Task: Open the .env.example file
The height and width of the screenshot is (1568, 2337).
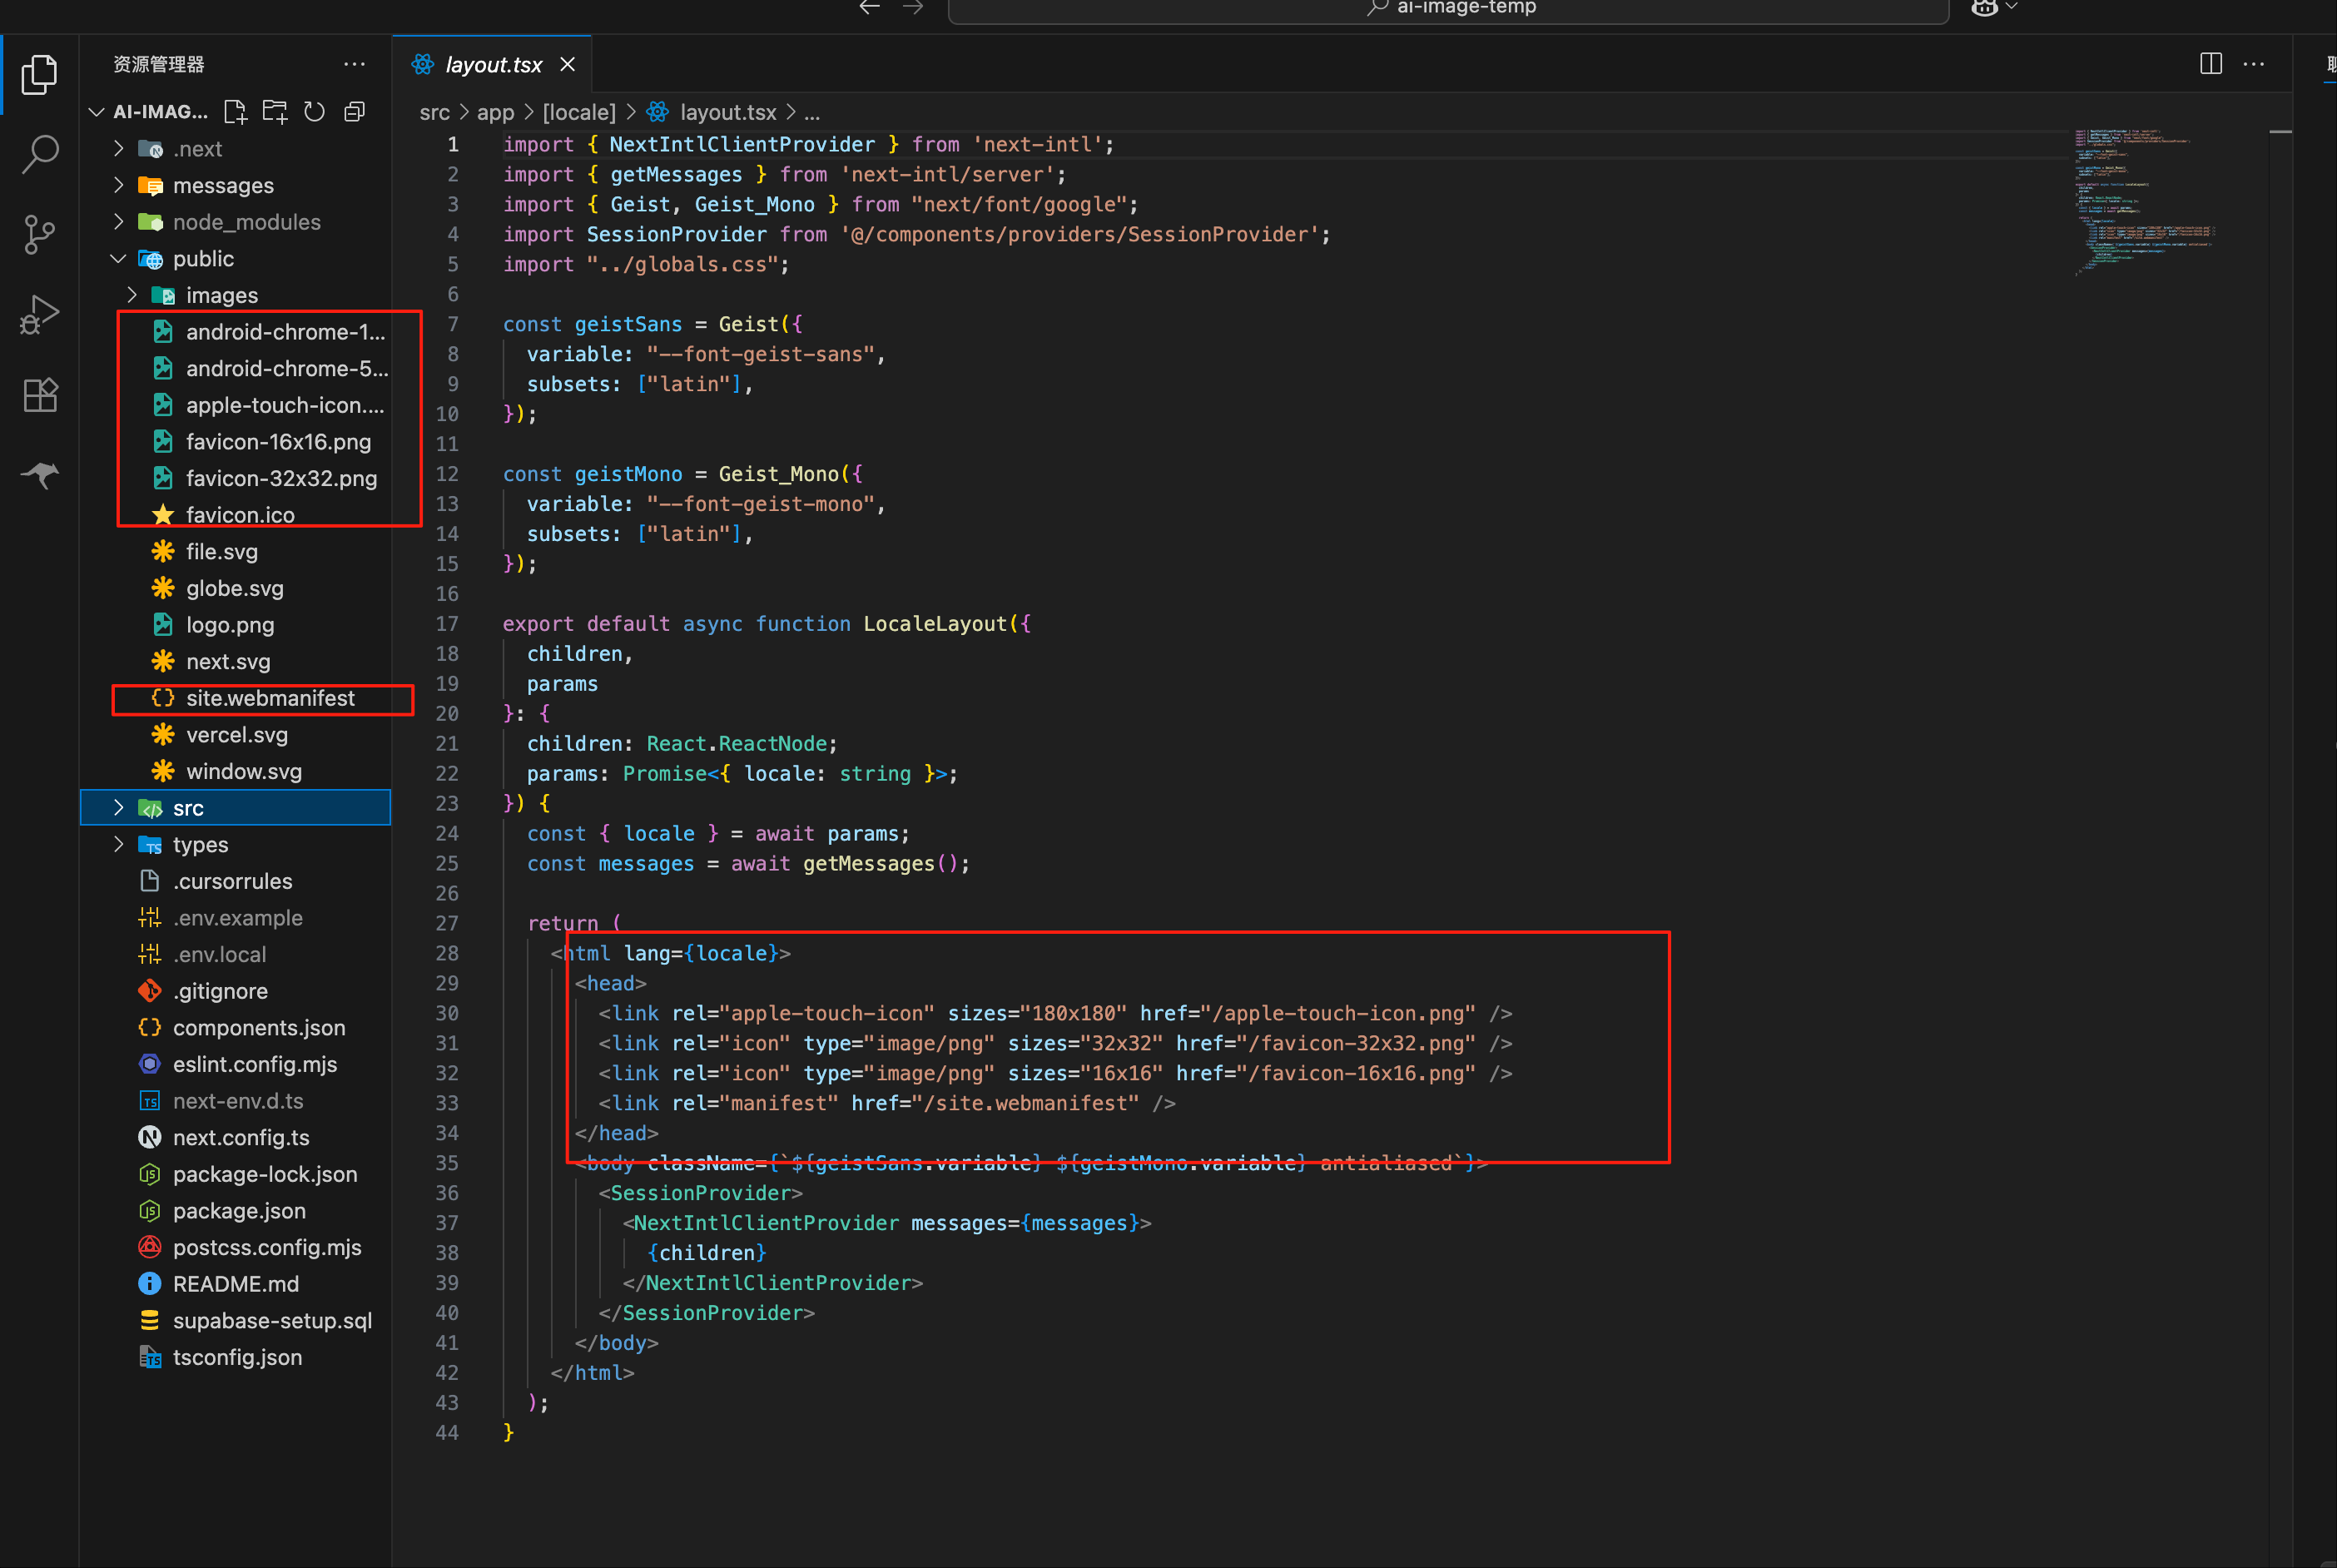Action: pos(235,918)
